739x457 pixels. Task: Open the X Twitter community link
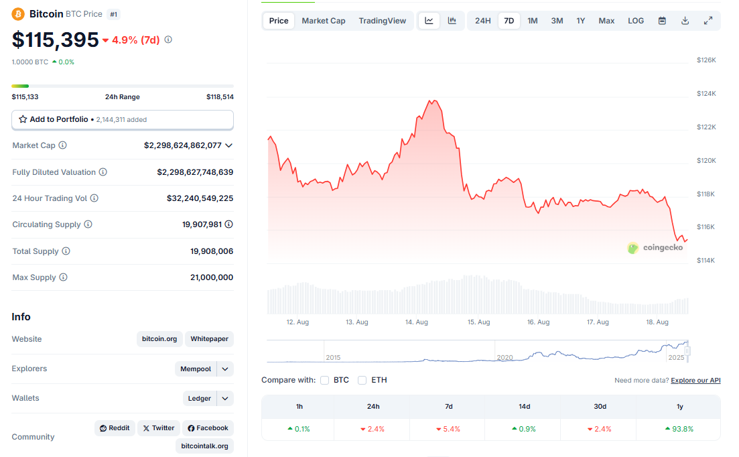click(159, 428)
